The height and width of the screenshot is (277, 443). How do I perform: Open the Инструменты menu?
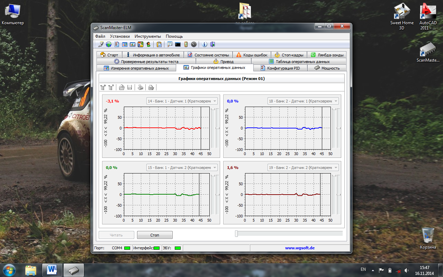pos(148,36)
